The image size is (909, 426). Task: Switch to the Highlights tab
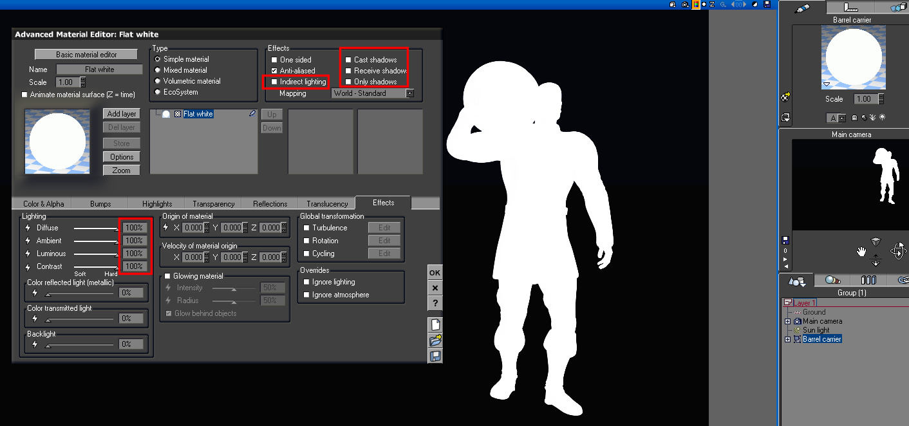157,204
